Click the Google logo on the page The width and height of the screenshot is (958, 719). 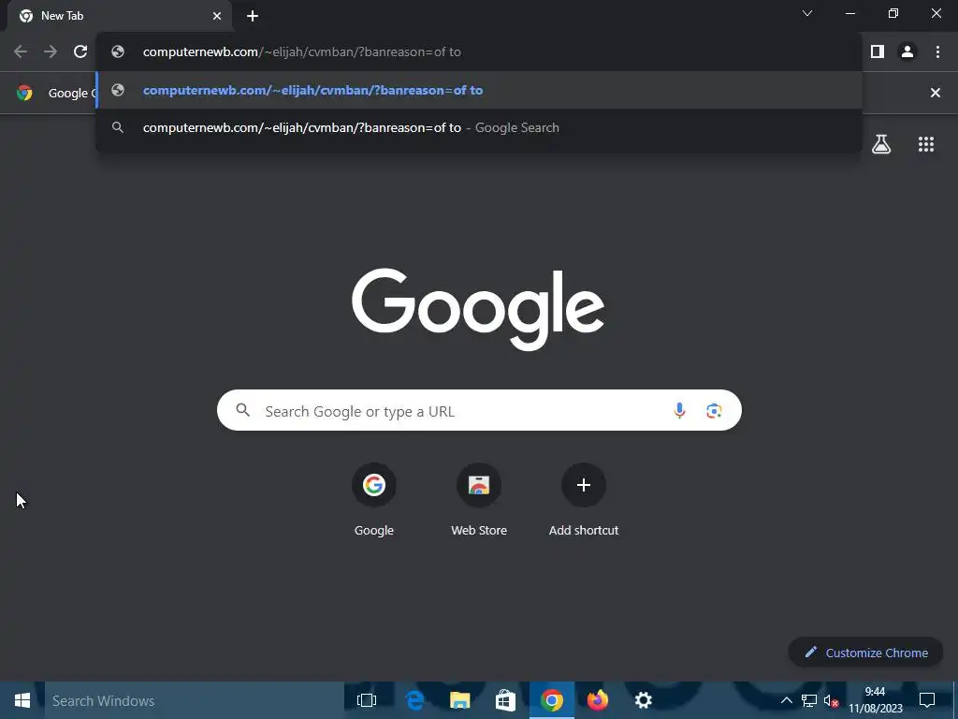tap(478, 309)
